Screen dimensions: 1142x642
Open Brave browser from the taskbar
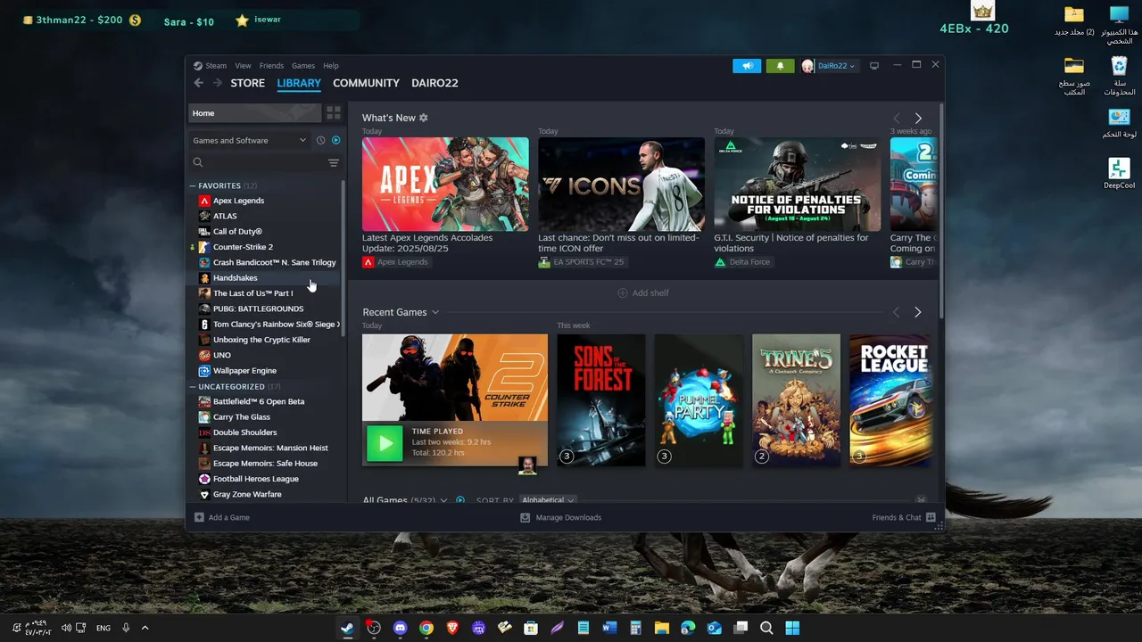(x=452, y=628)
